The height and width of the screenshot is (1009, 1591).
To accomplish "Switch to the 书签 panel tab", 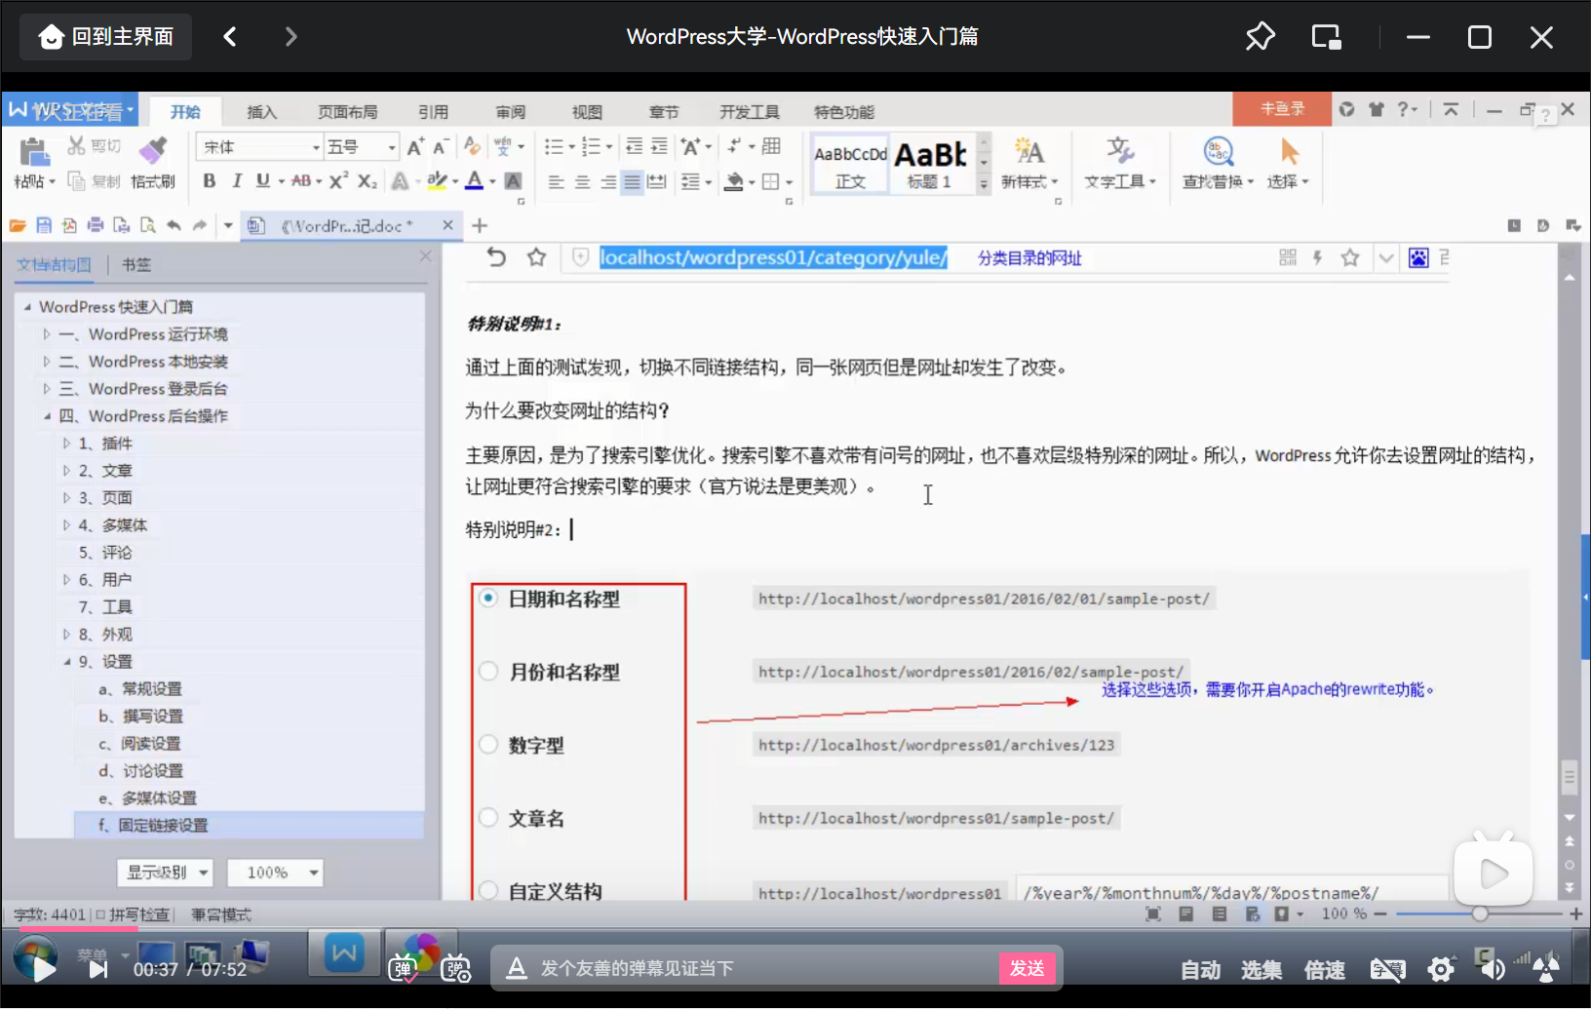I will pos(136,265).
